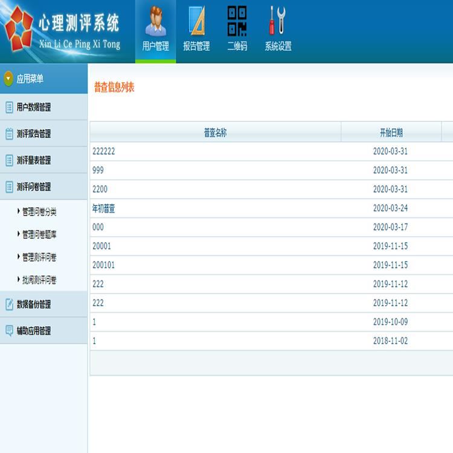Click the date 2019-10-09

390,322
